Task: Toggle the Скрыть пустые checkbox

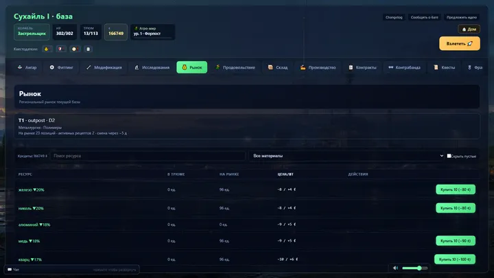Action: tap(449, 156)
